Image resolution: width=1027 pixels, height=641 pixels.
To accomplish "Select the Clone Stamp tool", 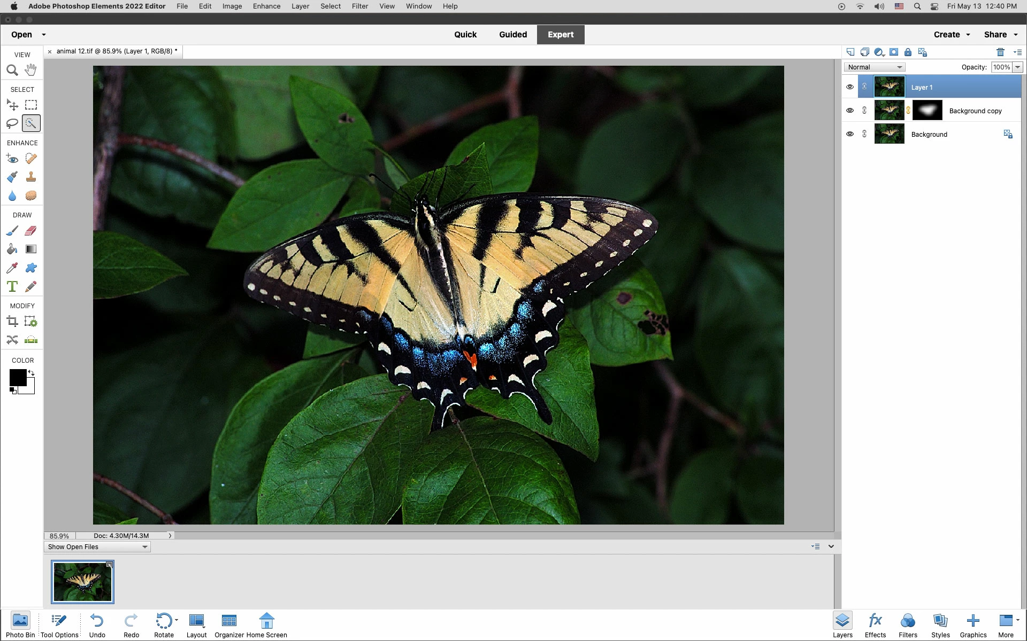I will 31,177.
